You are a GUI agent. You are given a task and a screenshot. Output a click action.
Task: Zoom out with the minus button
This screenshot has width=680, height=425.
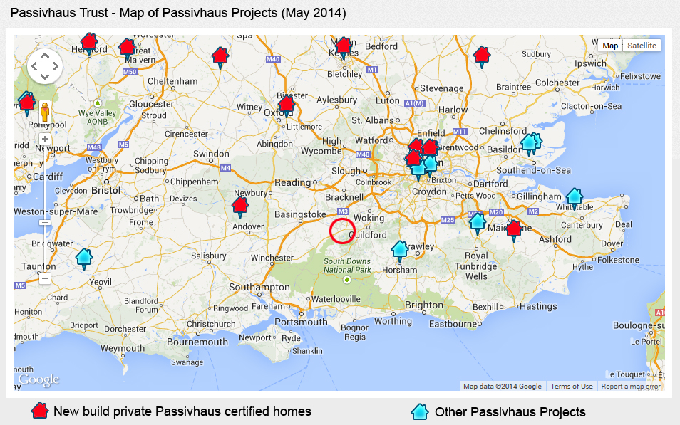pyautogui.click(x=45, y=278)
